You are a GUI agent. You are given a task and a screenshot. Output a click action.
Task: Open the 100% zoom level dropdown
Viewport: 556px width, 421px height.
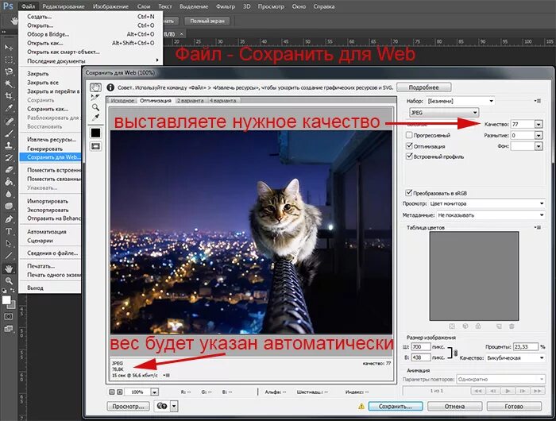pyautogui.click(x=154, y=392)
